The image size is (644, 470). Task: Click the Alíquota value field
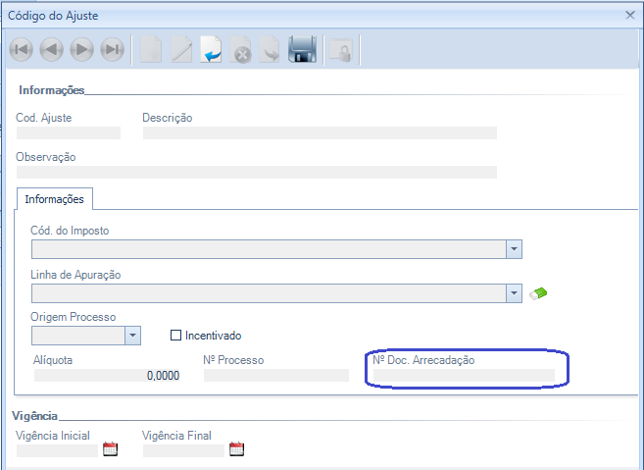[107, 375]
